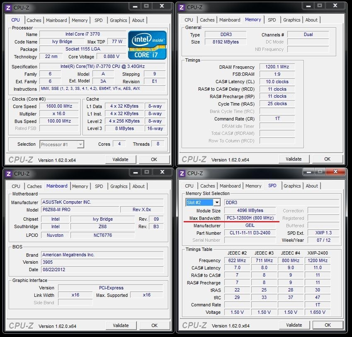Close the SPD tab window
Viewport: 352px width, 337px height.
click(x=335, y=171)
